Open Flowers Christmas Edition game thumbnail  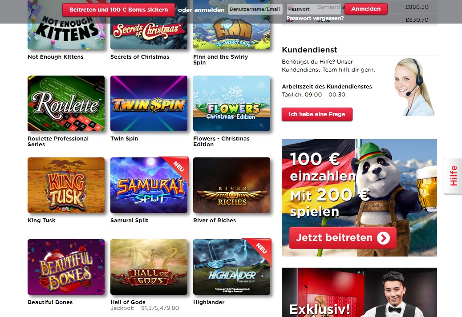(x=231, y=103)
